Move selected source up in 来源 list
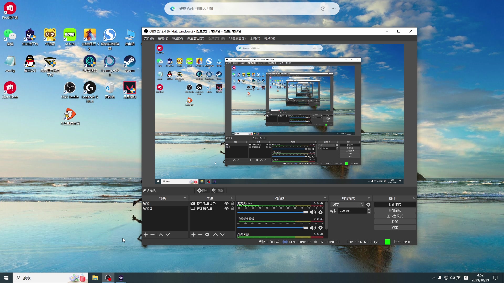Viewport: 504px width, 283px height. pos(216,235)
